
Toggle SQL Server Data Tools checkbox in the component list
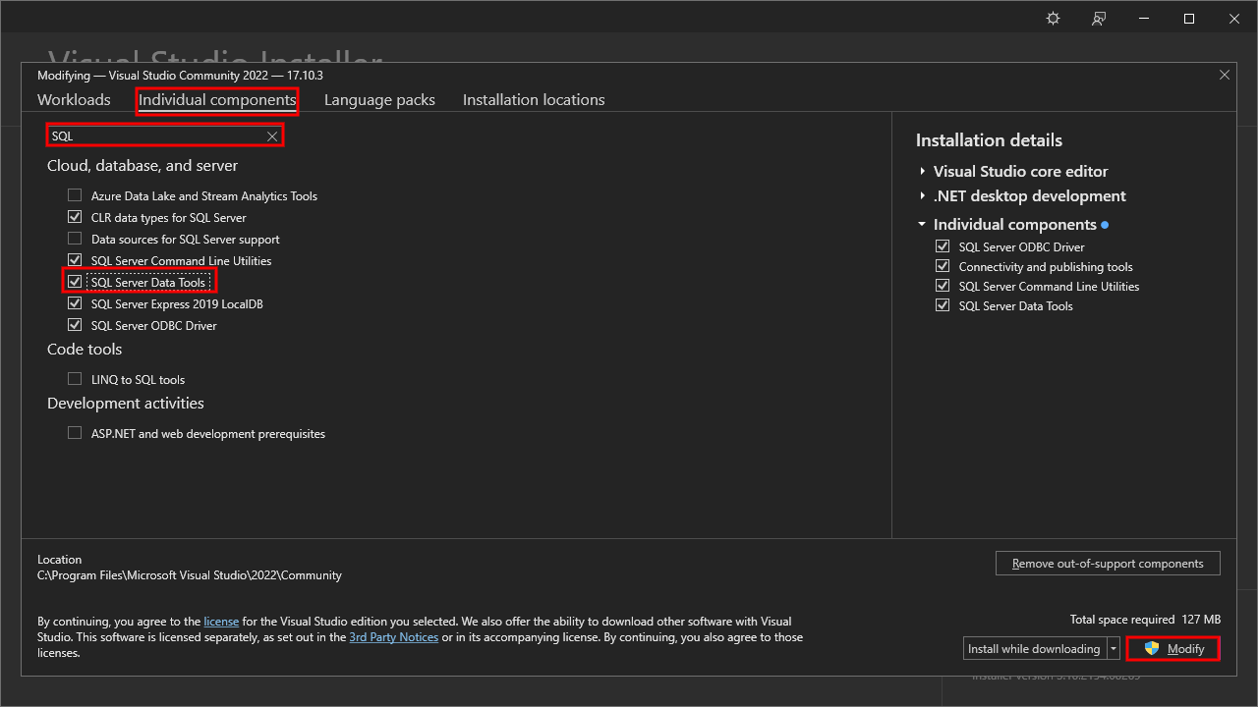coord(75,282)
